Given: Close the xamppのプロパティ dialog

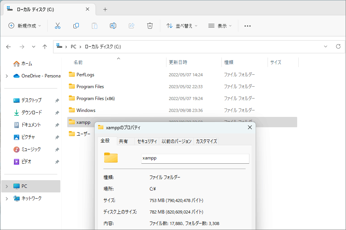Looking at the screenshot, I should pyautogui.click(x=250, y=127).
